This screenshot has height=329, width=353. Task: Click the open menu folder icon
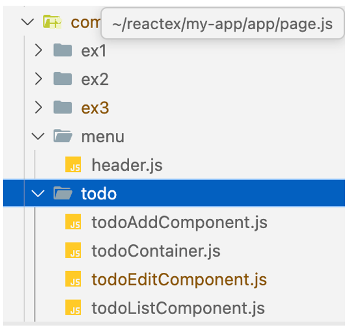click(x=62, y=136)
